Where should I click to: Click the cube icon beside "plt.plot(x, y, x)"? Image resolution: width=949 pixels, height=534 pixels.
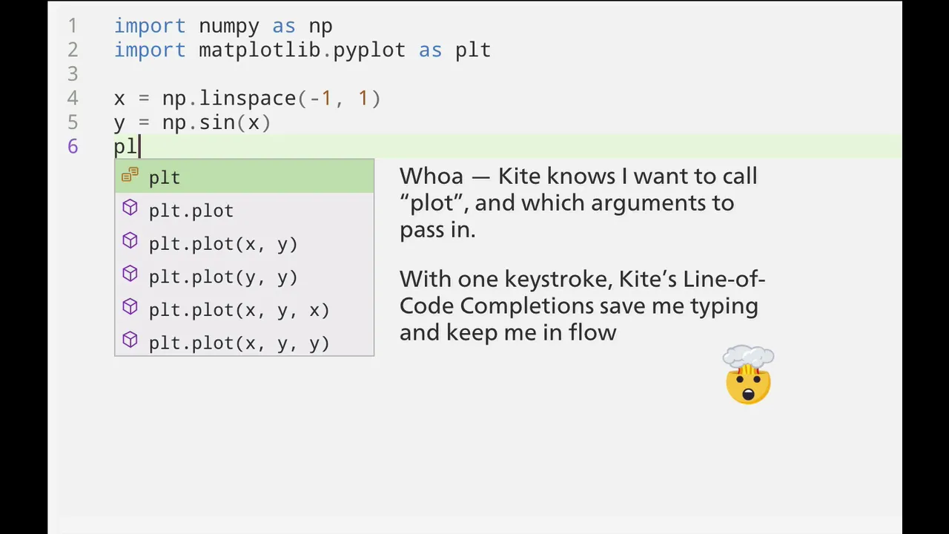[x=130, y=307]
